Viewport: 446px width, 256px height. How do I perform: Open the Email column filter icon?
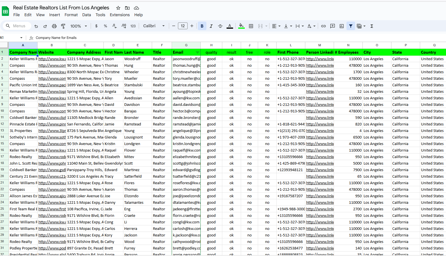[198, 53]
